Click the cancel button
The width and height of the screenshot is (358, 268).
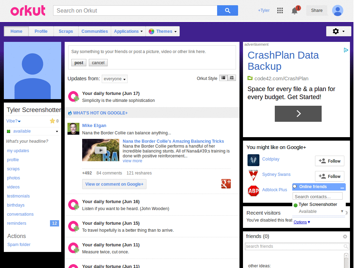[98, 63]
